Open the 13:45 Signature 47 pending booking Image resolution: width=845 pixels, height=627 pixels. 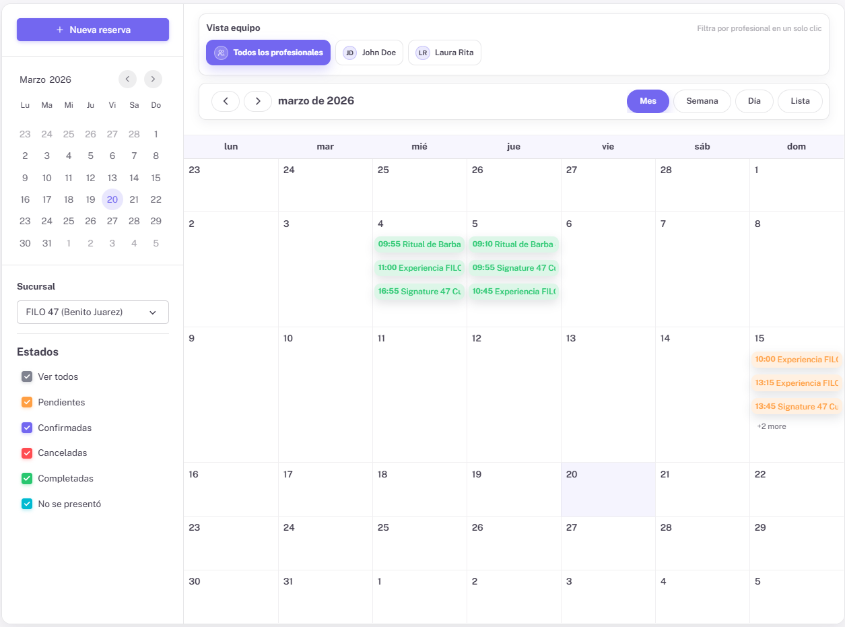(796, 407)
